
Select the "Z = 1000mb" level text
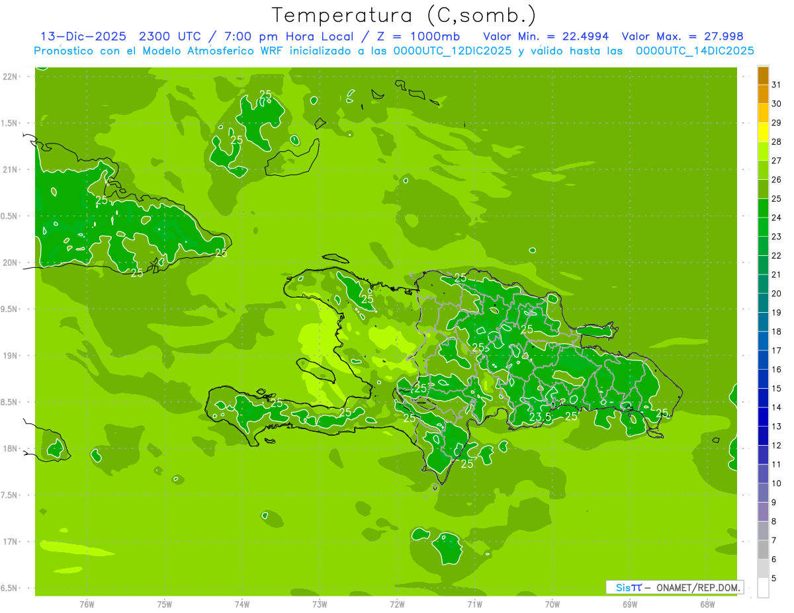coord(418,36)
